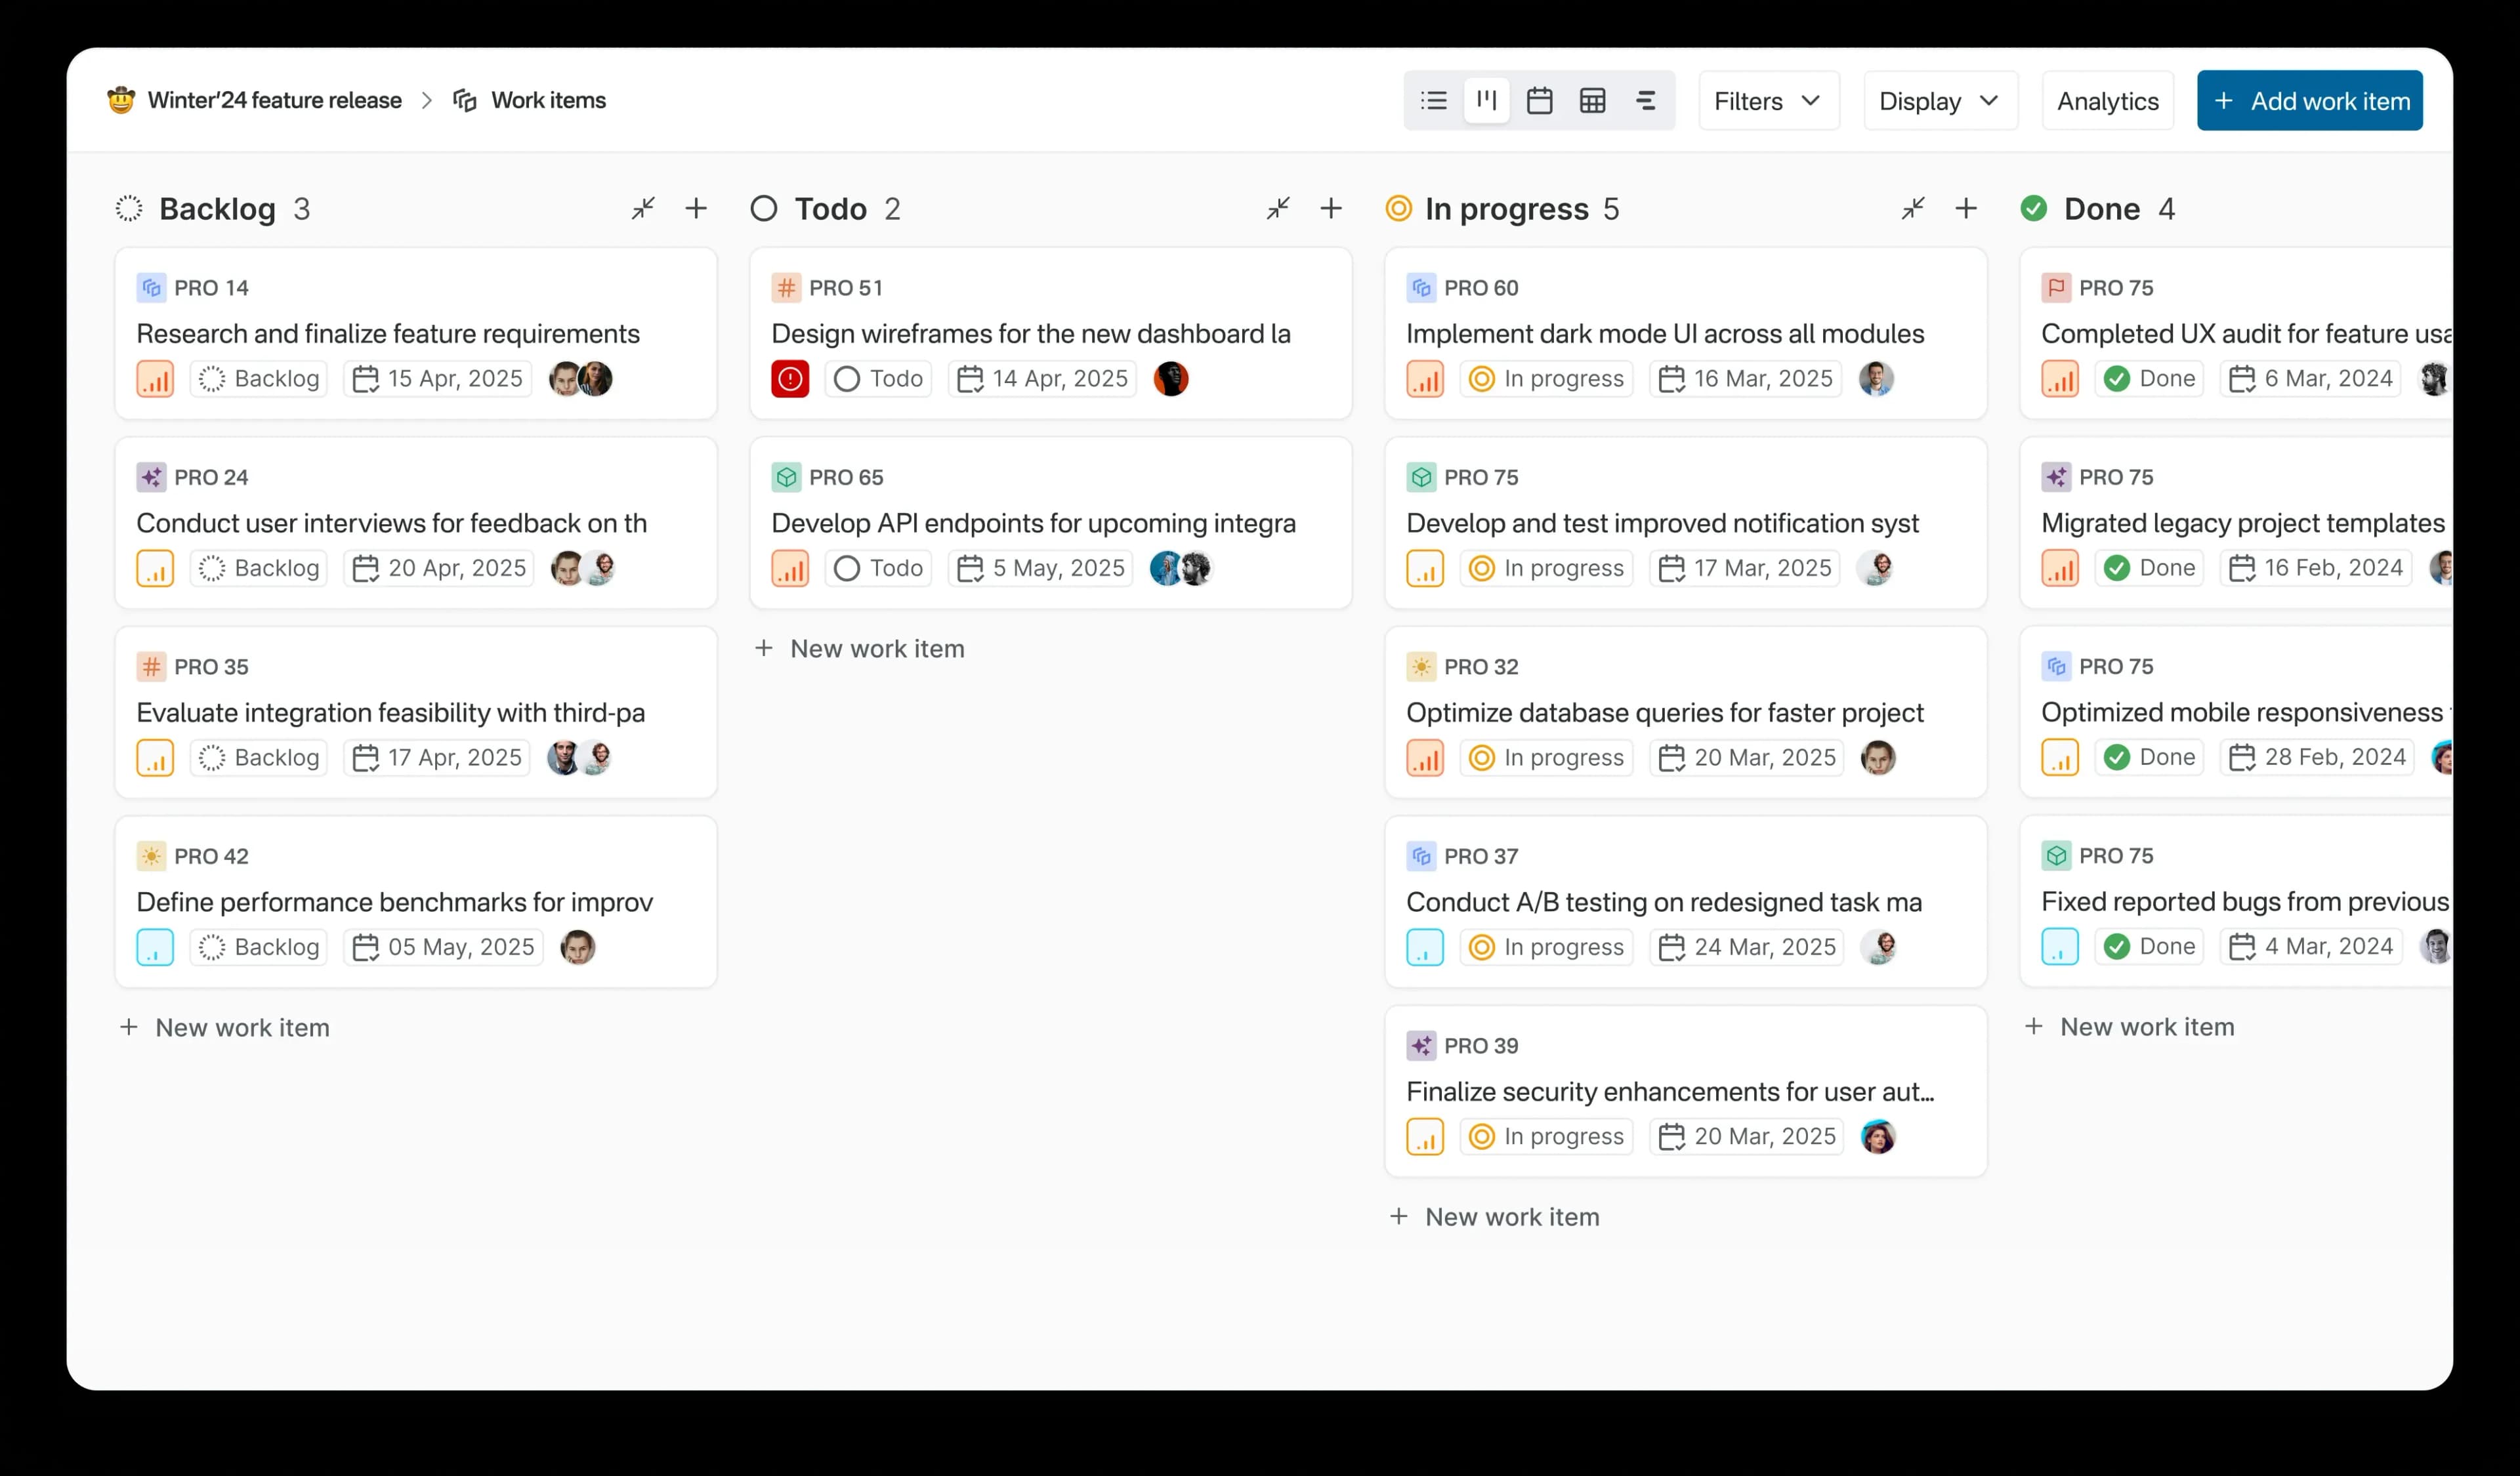This screenshot has width=2520, height=1476.
Task: Select the calendar layout icon
Action: (x=1539, y=101)
